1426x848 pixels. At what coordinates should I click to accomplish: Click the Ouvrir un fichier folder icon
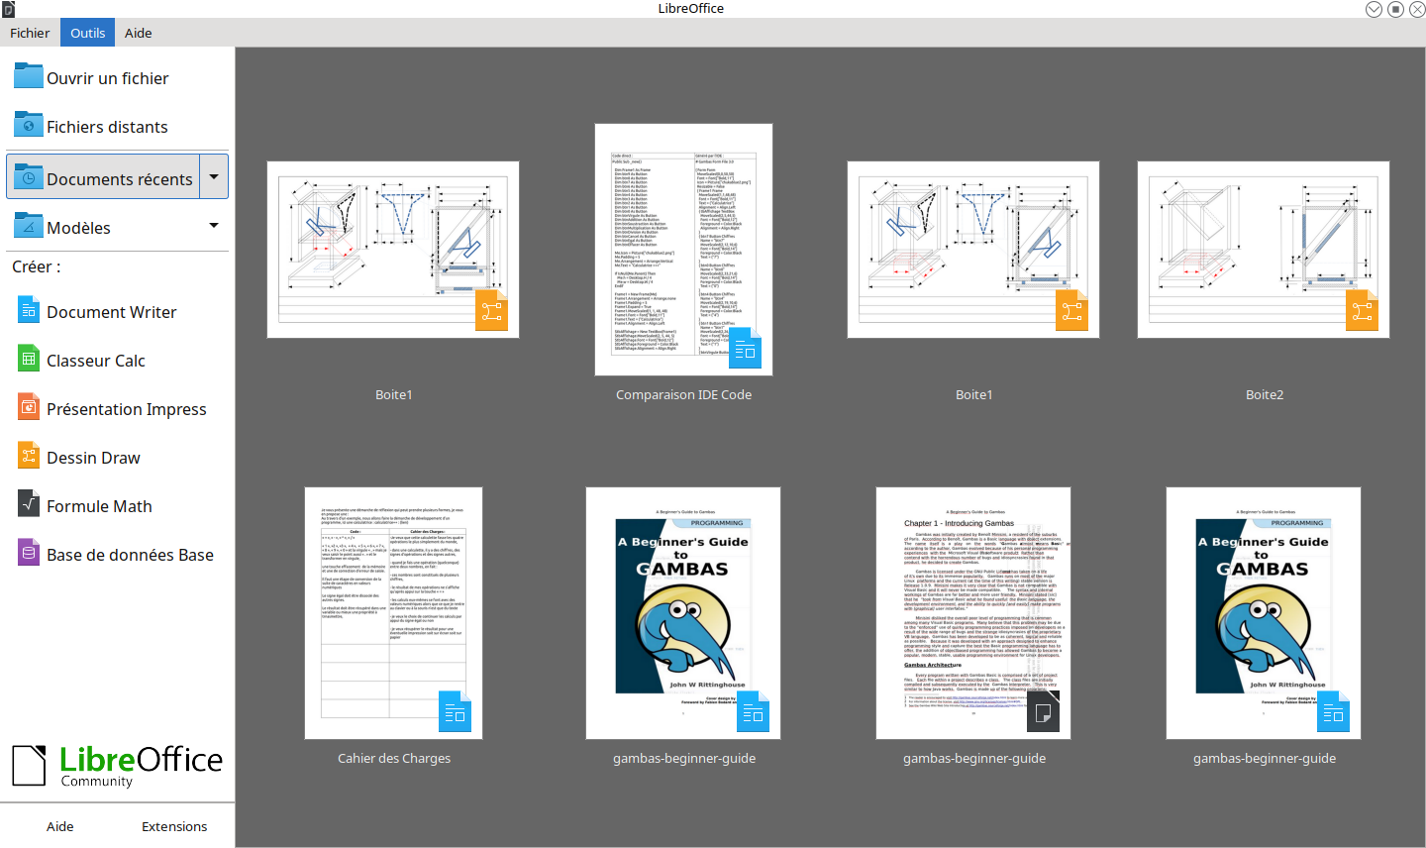pyautogui.click(x=29, y=76)
